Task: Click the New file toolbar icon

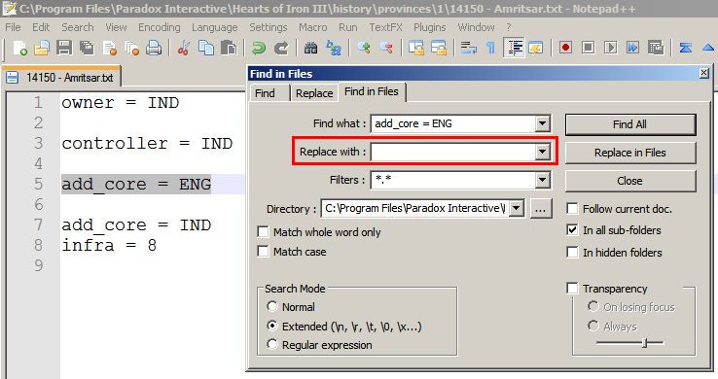Action: 19,48
